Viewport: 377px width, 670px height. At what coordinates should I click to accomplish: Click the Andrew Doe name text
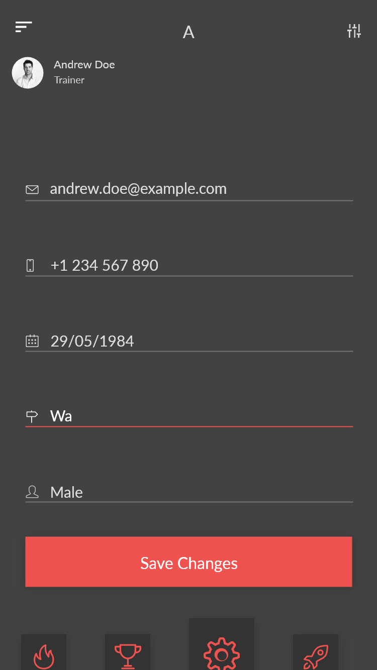(84, 65)
